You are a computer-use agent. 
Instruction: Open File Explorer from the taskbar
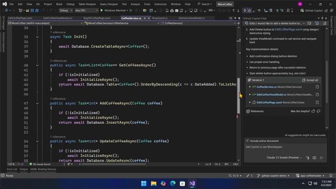(154, 183)
